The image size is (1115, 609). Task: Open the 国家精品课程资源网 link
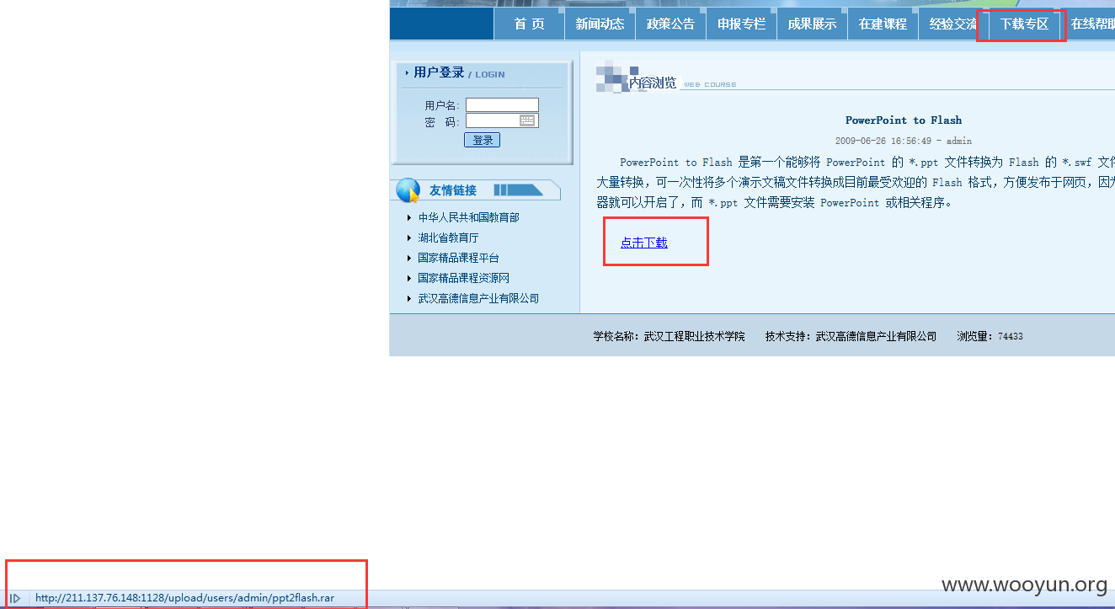(x=463, y=278)
